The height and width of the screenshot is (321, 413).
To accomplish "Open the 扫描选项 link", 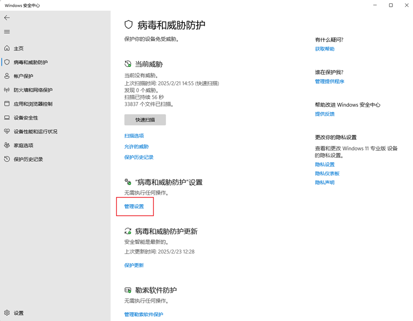I will click(x=134, y=136).
